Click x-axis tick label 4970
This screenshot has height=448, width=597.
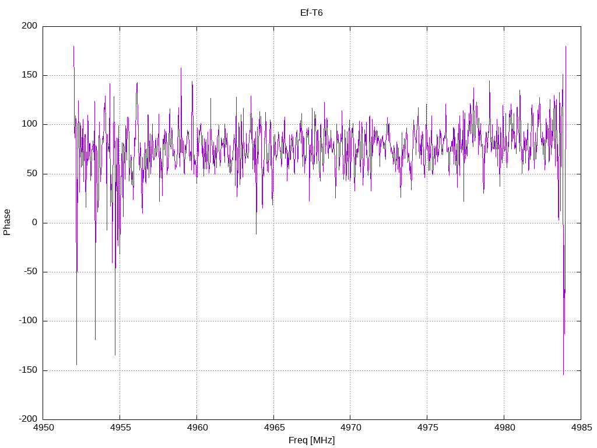(351, 428)
